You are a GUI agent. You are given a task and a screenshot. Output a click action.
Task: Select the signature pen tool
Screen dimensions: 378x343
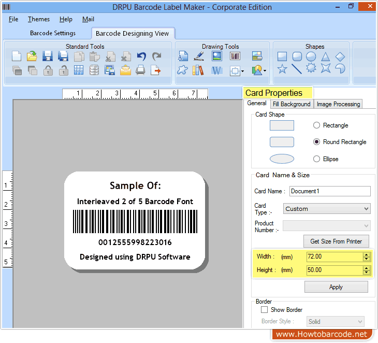pyautogui.click(x=199, y=56)
